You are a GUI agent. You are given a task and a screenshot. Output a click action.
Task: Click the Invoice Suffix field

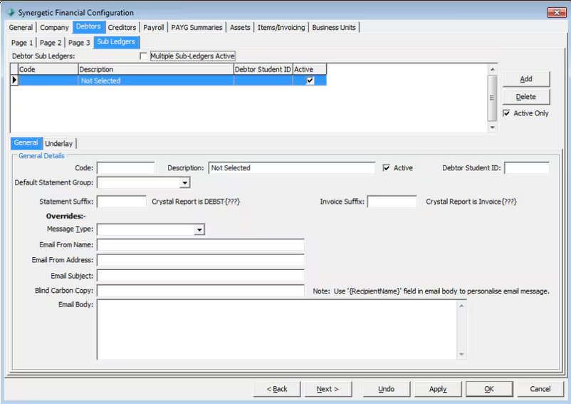tap(392, 202)
